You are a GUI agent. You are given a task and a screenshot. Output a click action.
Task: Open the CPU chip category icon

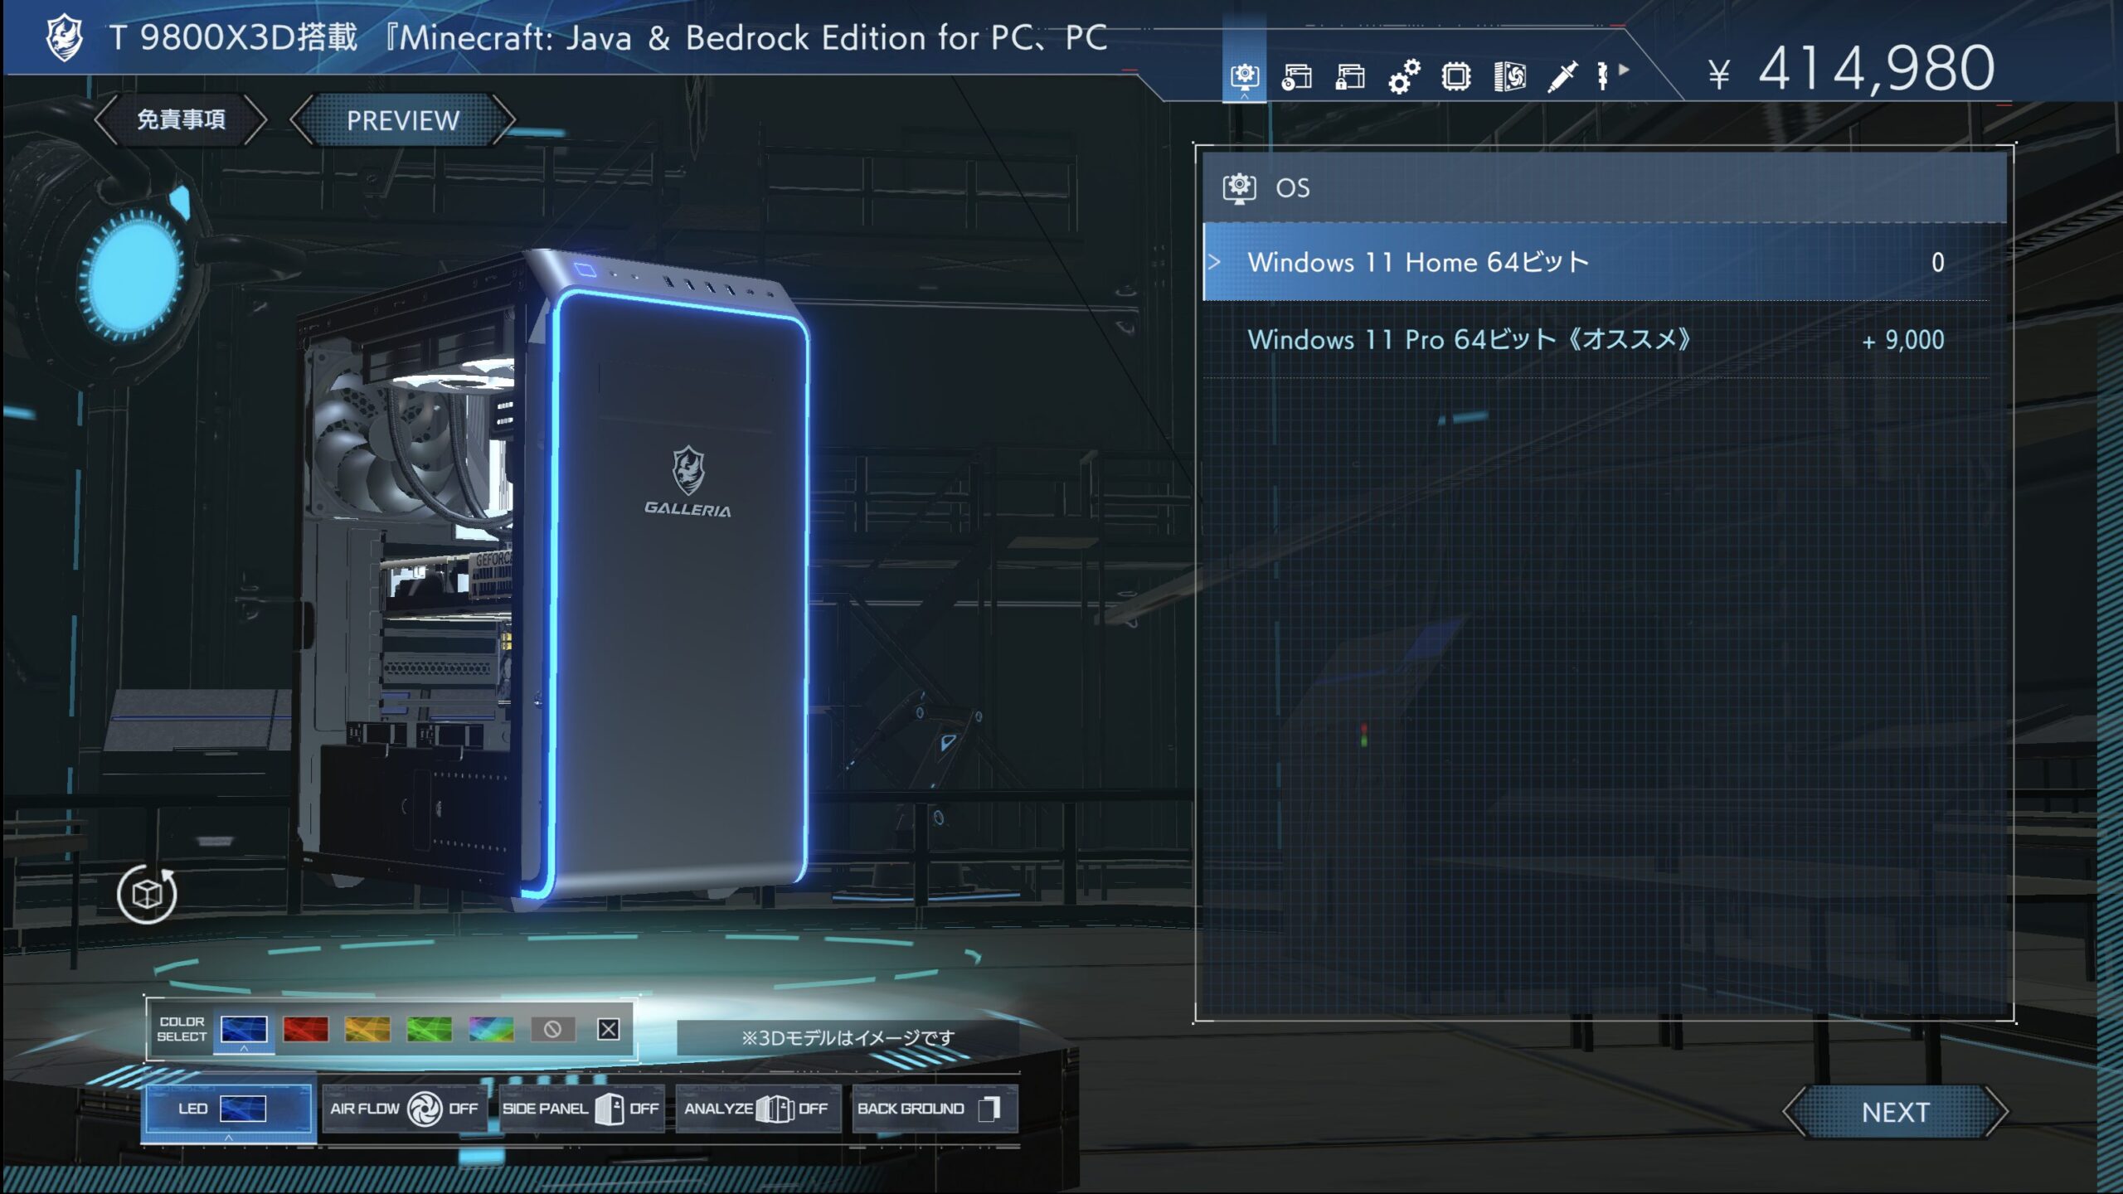(x=1456, y=77)
